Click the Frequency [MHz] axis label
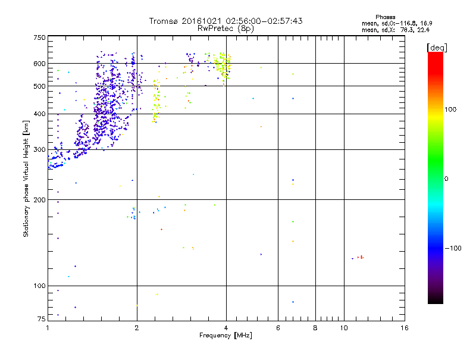Viewport: 476px width, 357px height. click(226, 336)
